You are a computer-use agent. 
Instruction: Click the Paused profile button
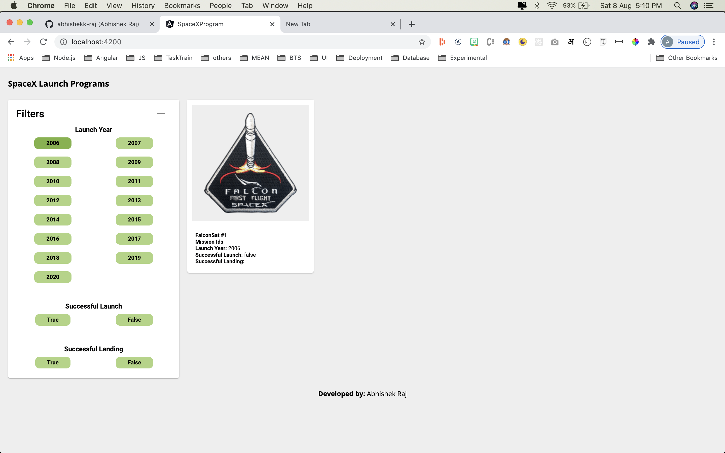[682, 42]
